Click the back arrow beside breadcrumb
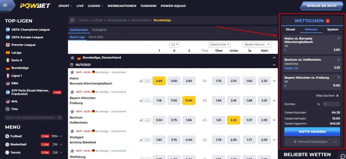The height and width of the screenshot is (159, 346). pos(73,20)
